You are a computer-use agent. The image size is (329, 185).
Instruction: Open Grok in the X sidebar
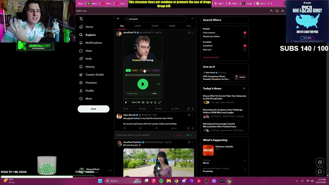point(85,59)
